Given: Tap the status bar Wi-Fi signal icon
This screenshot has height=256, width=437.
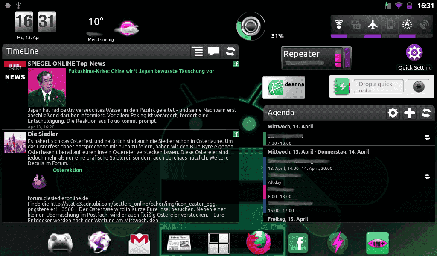Looking at the screenshot, I should tap(399, 5).
